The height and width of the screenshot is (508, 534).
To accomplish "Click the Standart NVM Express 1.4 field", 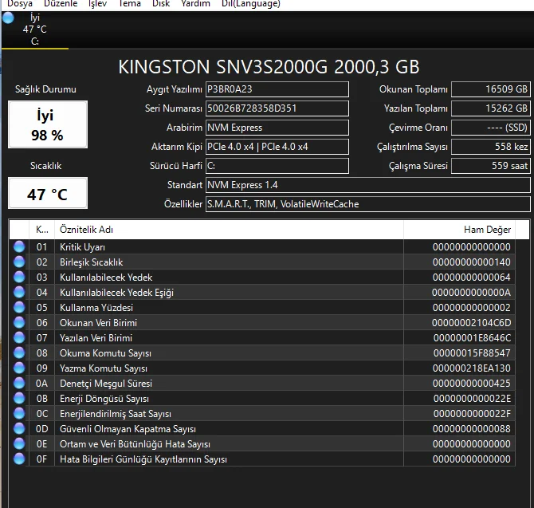I will pyautogui.click(x=367, y=185).
